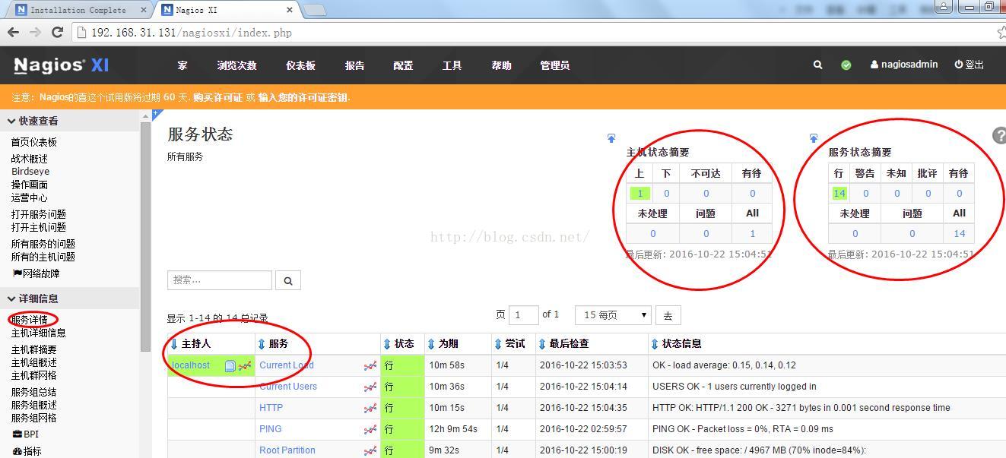Click 输入您的许可证密钥 link in banner
This screenshot has height=458, width=1006.
tap(303, 97)
